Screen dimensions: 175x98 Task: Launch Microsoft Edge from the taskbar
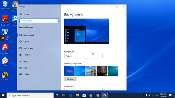pos(71,95)
